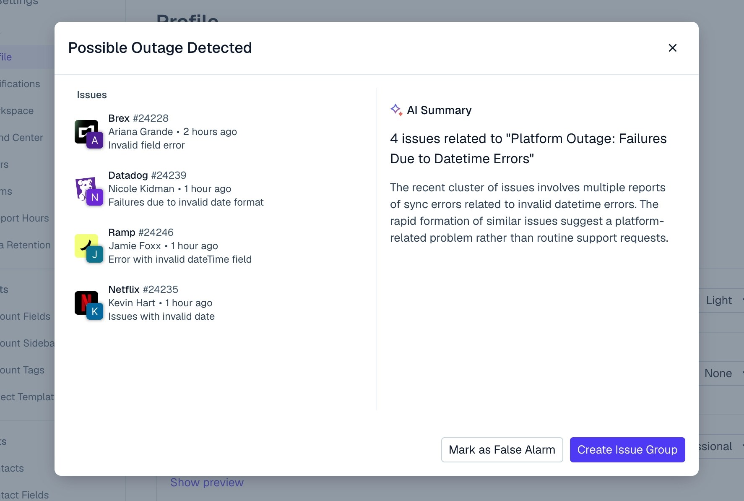Click the AI Summary heading
Screen dimensions: 744x501
[439, 110]
